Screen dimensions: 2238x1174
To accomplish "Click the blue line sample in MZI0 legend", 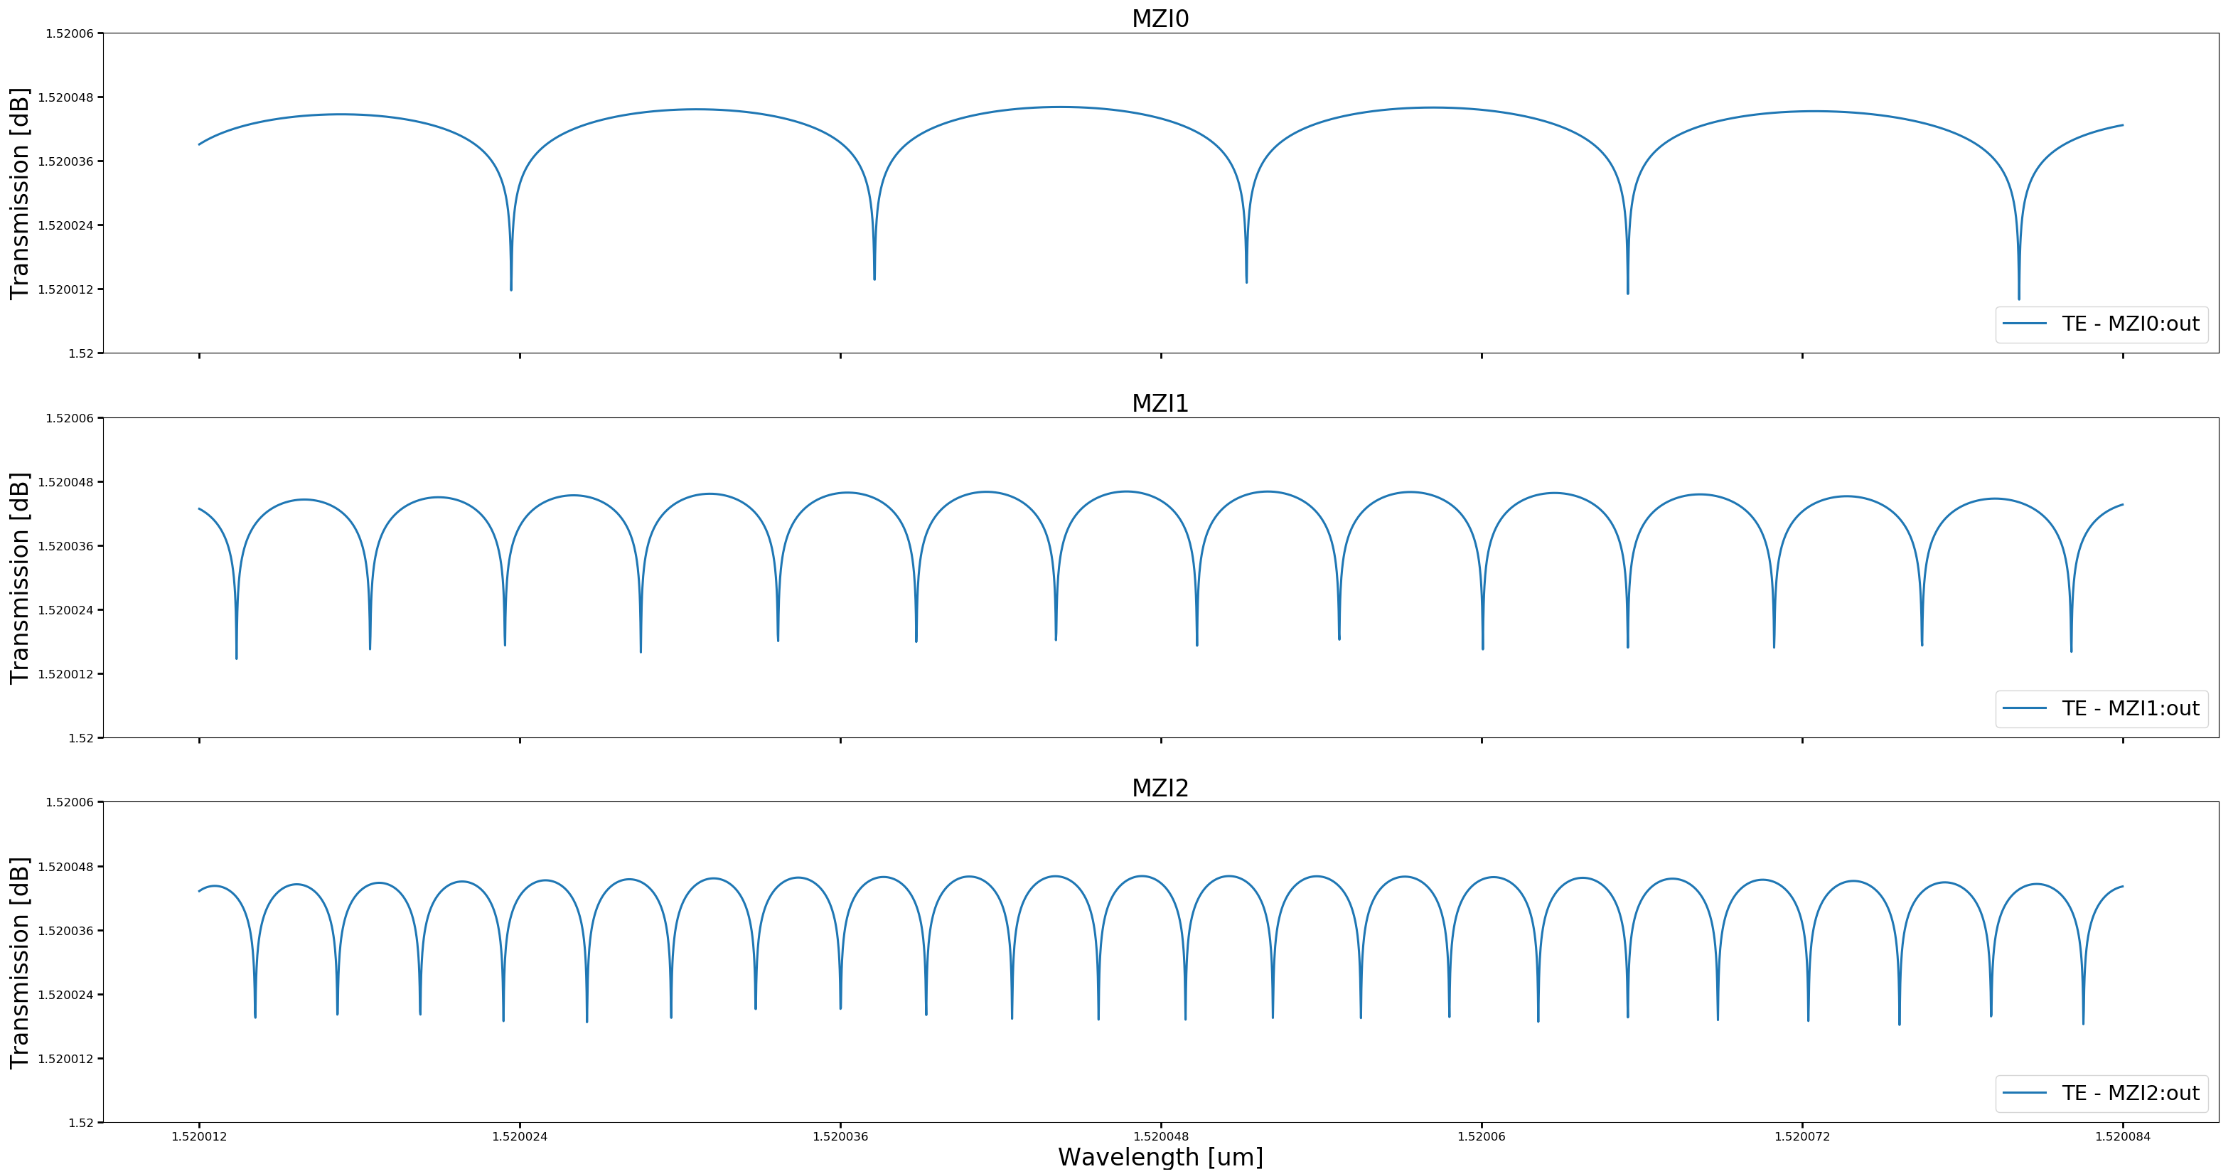I will [2024, 324].
